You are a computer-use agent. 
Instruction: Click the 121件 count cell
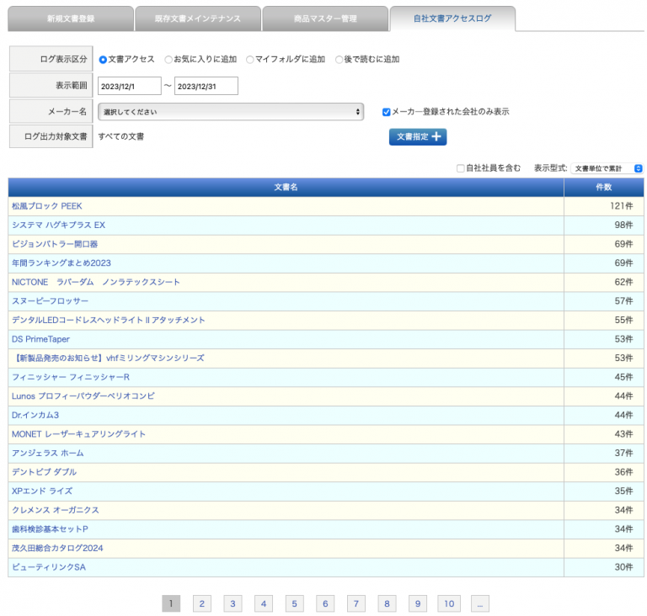click(604, 206)
